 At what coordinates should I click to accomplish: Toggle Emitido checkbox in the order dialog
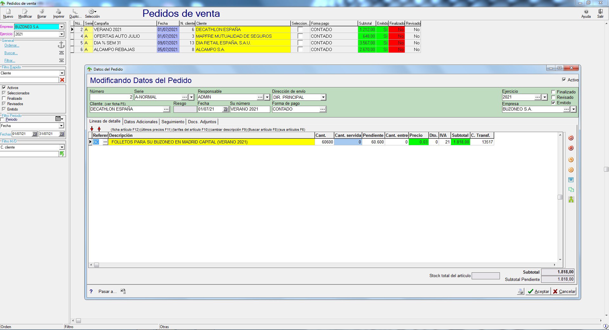point(553,103)
